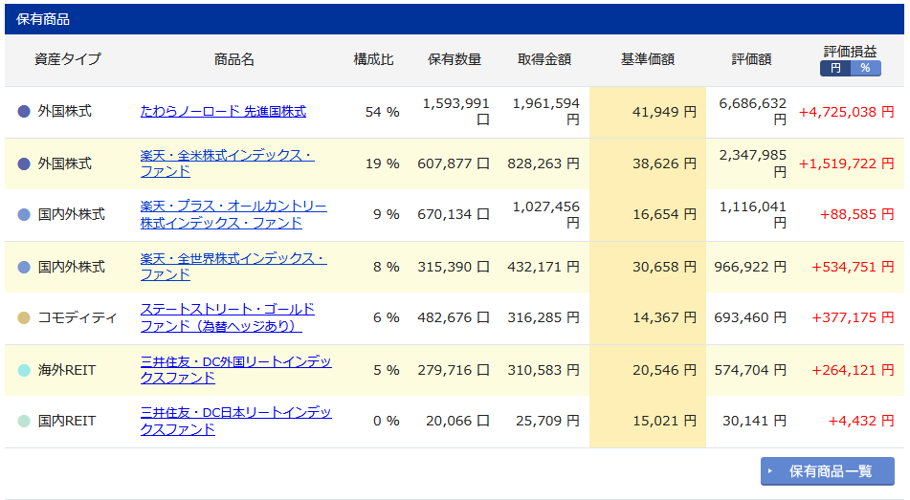Click the 国内REIT asset type label
The height and width of the screenshot is (500, 910).
tap(67, 421)
